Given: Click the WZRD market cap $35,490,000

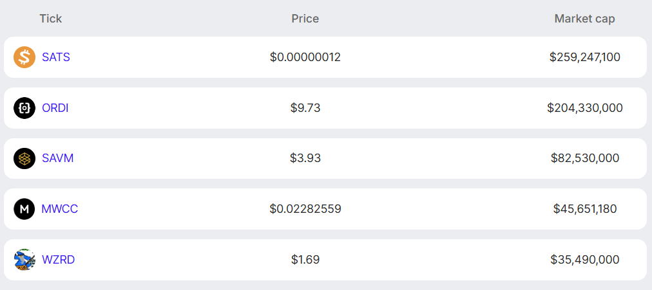Looking at the screenshot, I should (585, 260).
